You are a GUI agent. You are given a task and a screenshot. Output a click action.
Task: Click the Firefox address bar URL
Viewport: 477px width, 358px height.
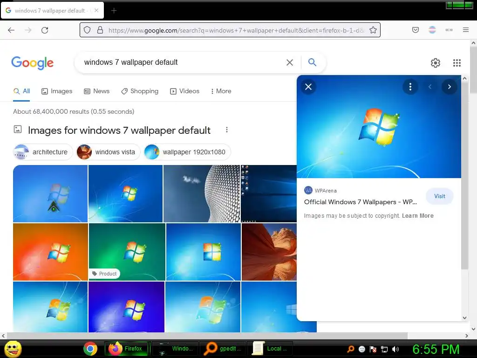236,30
